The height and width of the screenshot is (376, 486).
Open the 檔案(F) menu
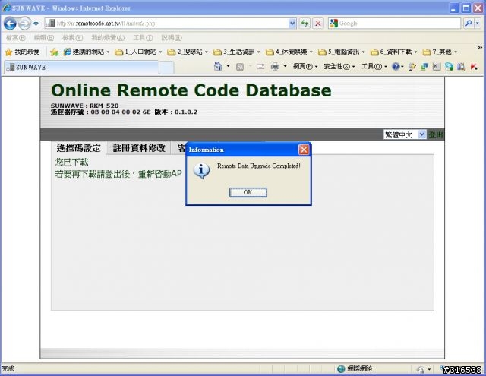(16, 38)
